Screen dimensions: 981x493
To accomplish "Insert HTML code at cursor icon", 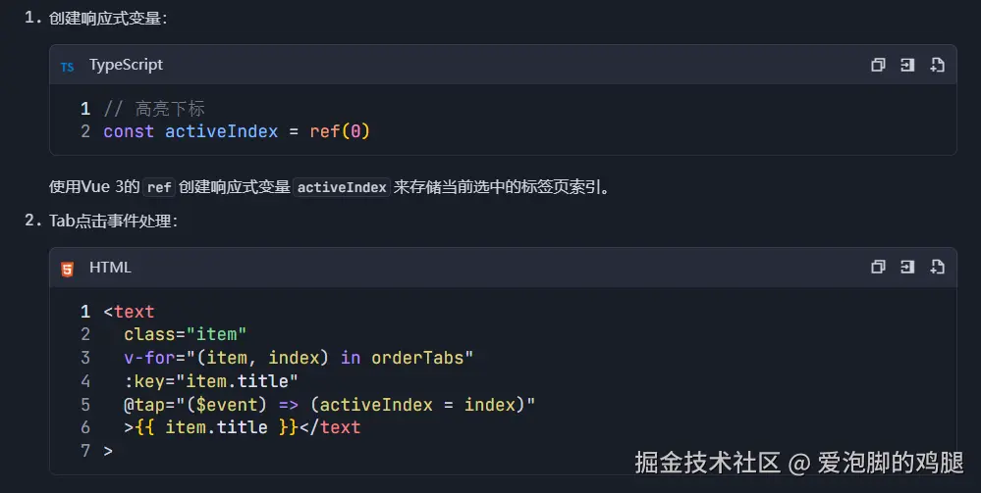I will [907, 268].
